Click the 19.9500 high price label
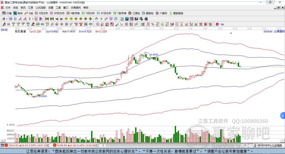The height and width of the screenshot is (154, 285). point(154,54)
